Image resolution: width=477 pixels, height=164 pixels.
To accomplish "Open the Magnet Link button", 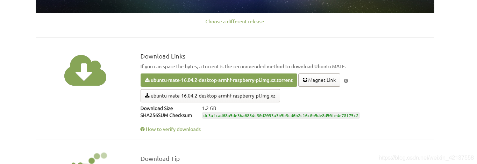I will (x=319, y=80).
